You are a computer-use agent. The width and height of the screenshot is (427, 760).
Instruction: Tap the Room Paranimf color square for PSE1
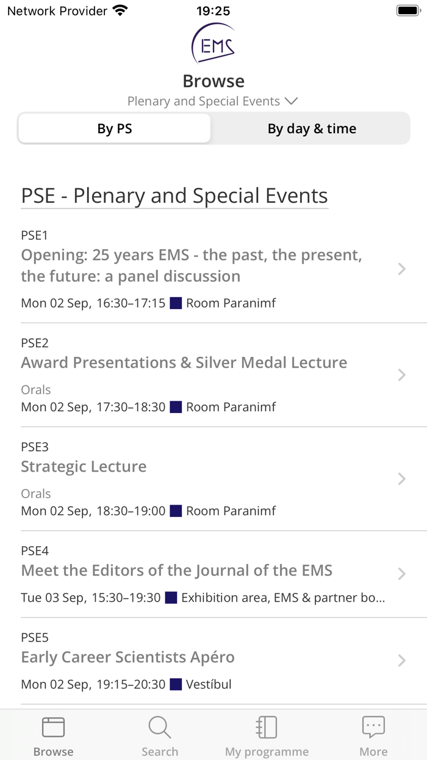(x=176, y=302)
